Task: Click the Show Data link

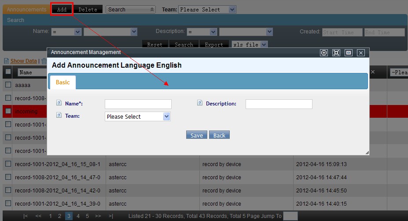Action: (x=23, y=61)
